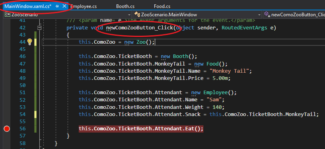
Task: Open the ZooScenario project dropdown
Action: tap(68, 15)
